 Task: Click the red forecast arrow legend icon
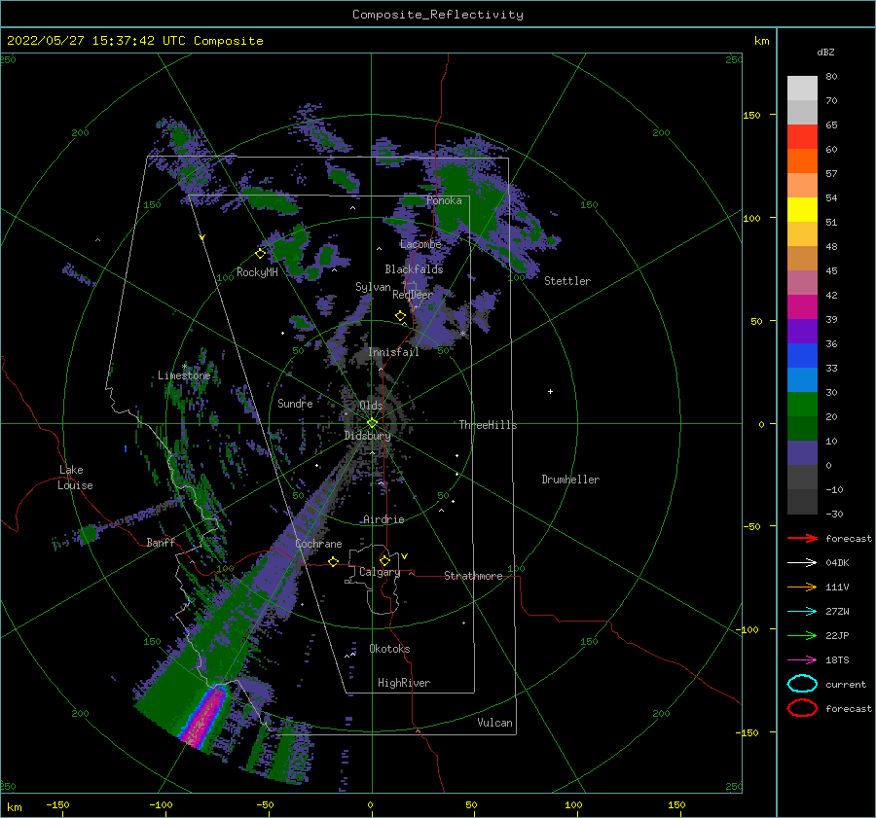[x=802, y=538]
